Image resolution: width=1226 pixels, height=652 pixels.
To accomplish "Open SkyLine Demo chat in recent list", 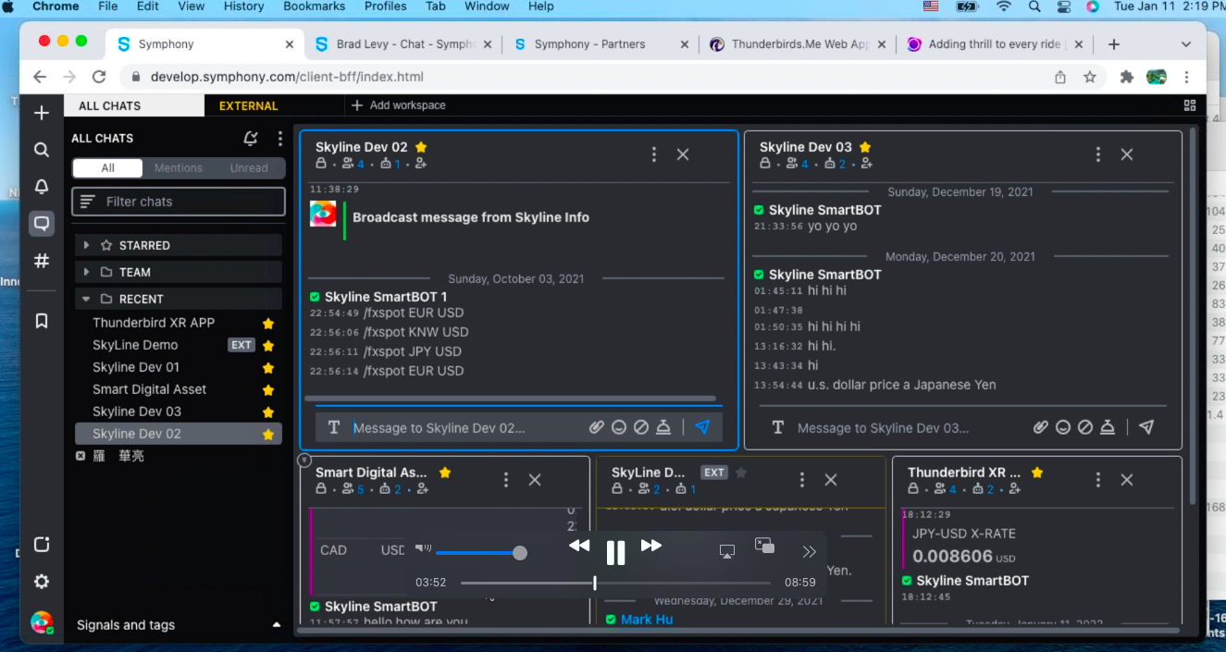I will pyautogui.click(x=135, y=345).
